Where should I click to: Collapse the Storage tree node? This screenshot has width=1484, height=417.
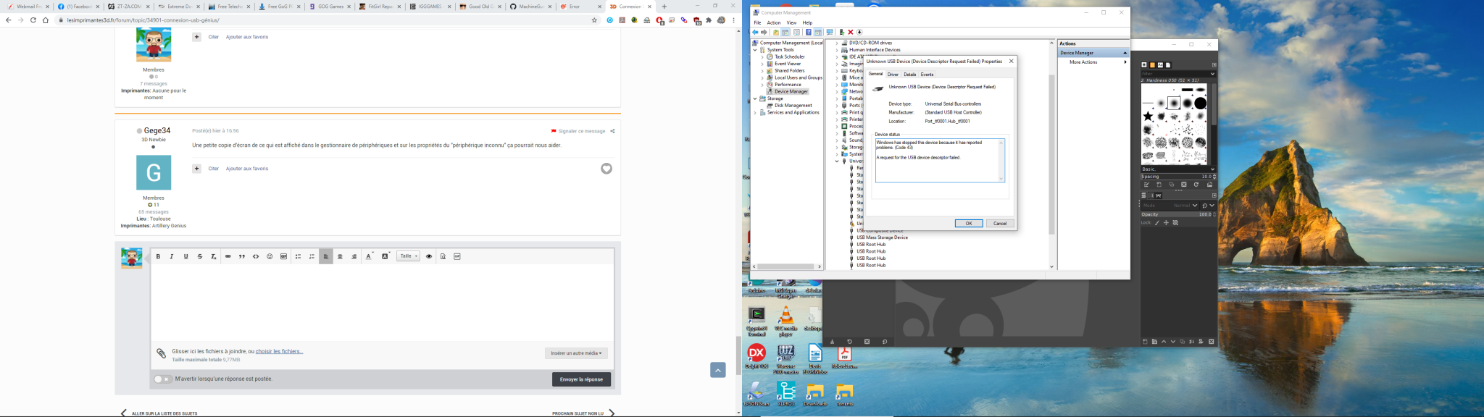(755, 98)
